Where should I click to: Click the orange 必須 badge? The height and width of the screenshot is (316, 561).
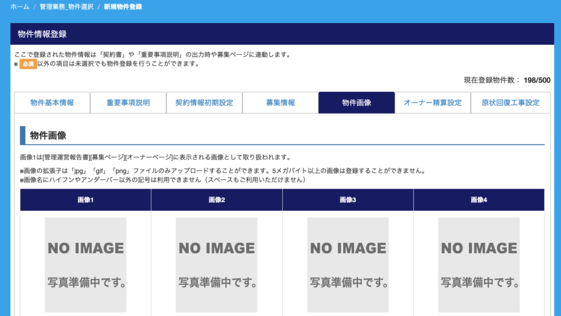pyautogui.click(x=28, y=64)
